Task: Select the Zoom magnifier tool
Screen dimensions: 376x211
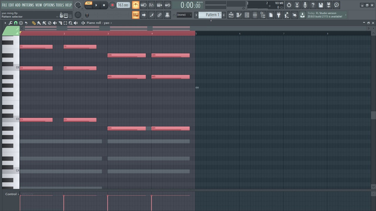Action: [70, 23]
